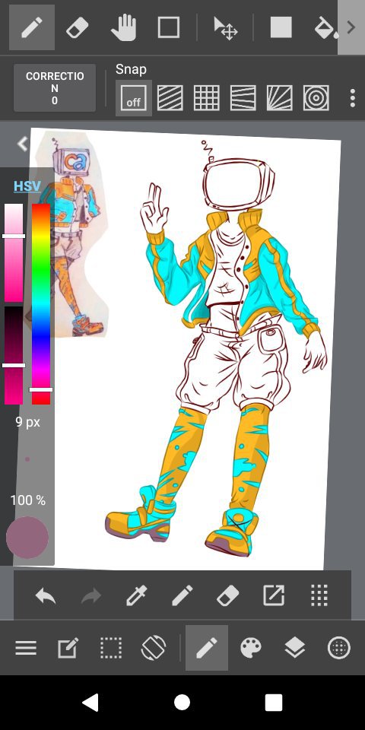This screenshot has width=365, height=730.
Task: Enable the grid snap guide
Action: click(206, 98)
